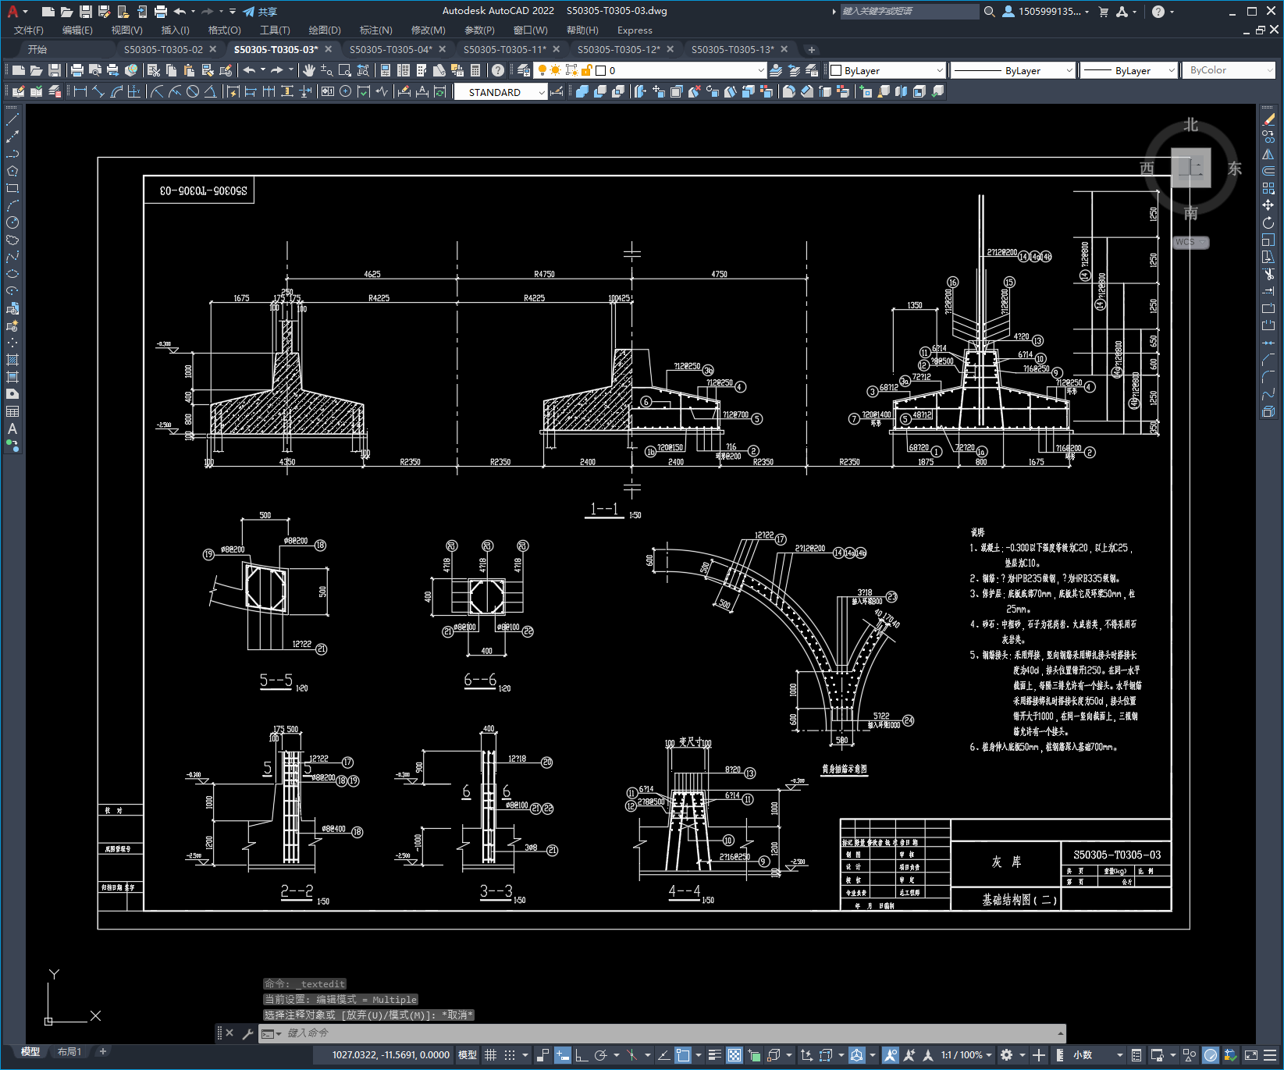The image size is (1284, 1070).
Task: Toggle Lineweight display in status bar
Action: coord(715,1055)
